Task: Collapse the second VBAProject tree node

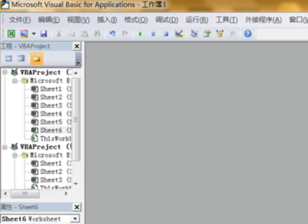Action: pyautogui.click(x=5, y=147)
